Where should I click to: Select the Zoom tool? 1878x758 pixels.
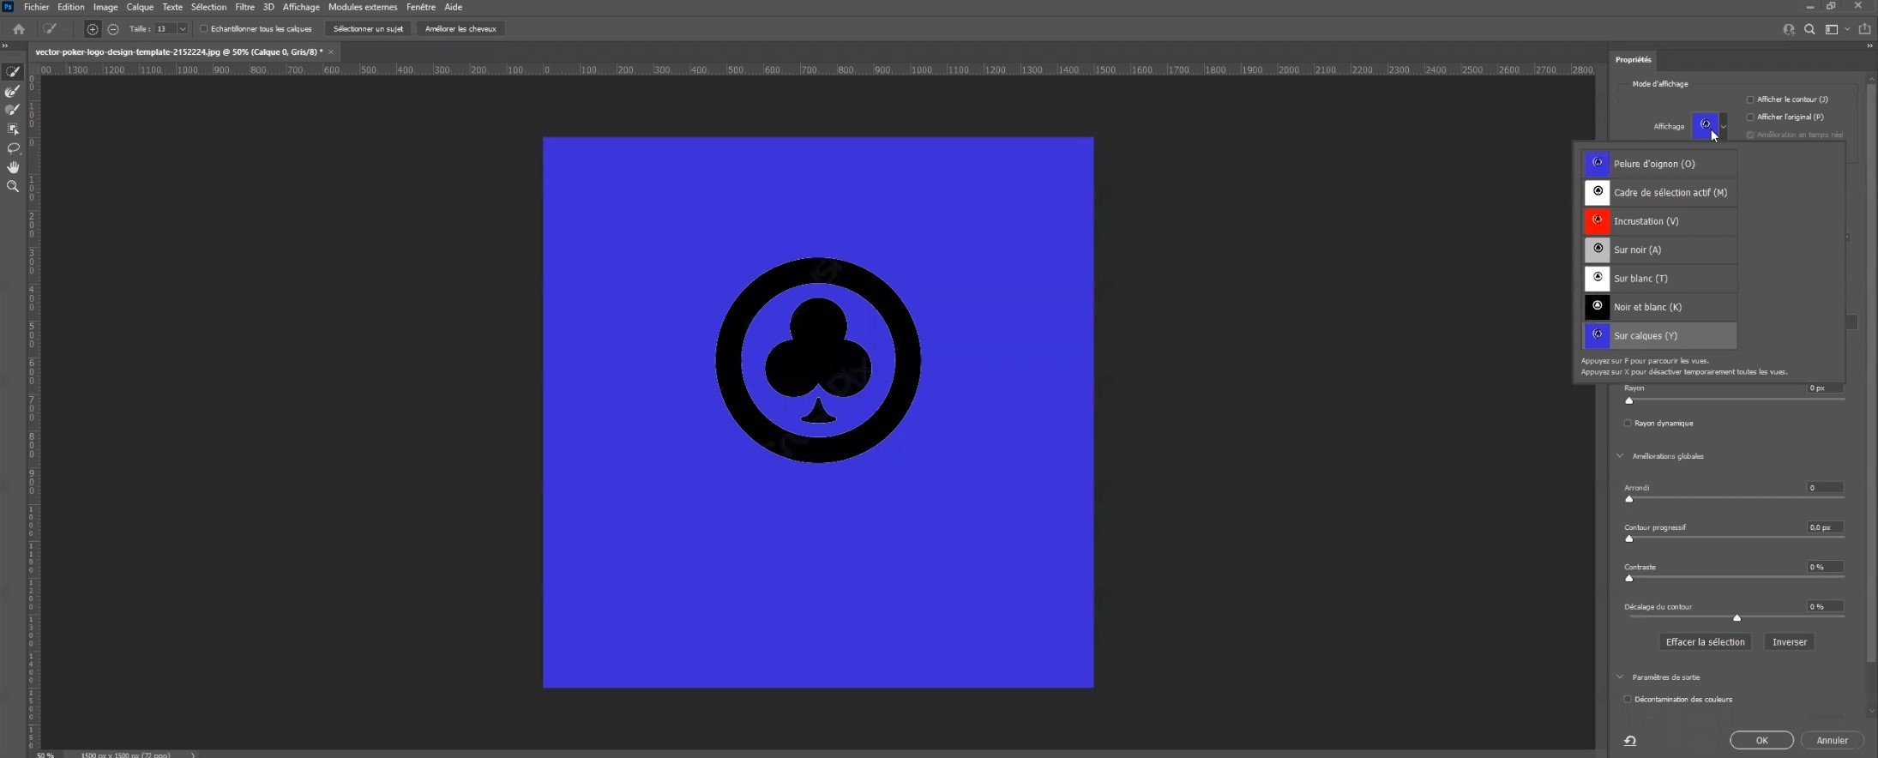pos(13,186)
